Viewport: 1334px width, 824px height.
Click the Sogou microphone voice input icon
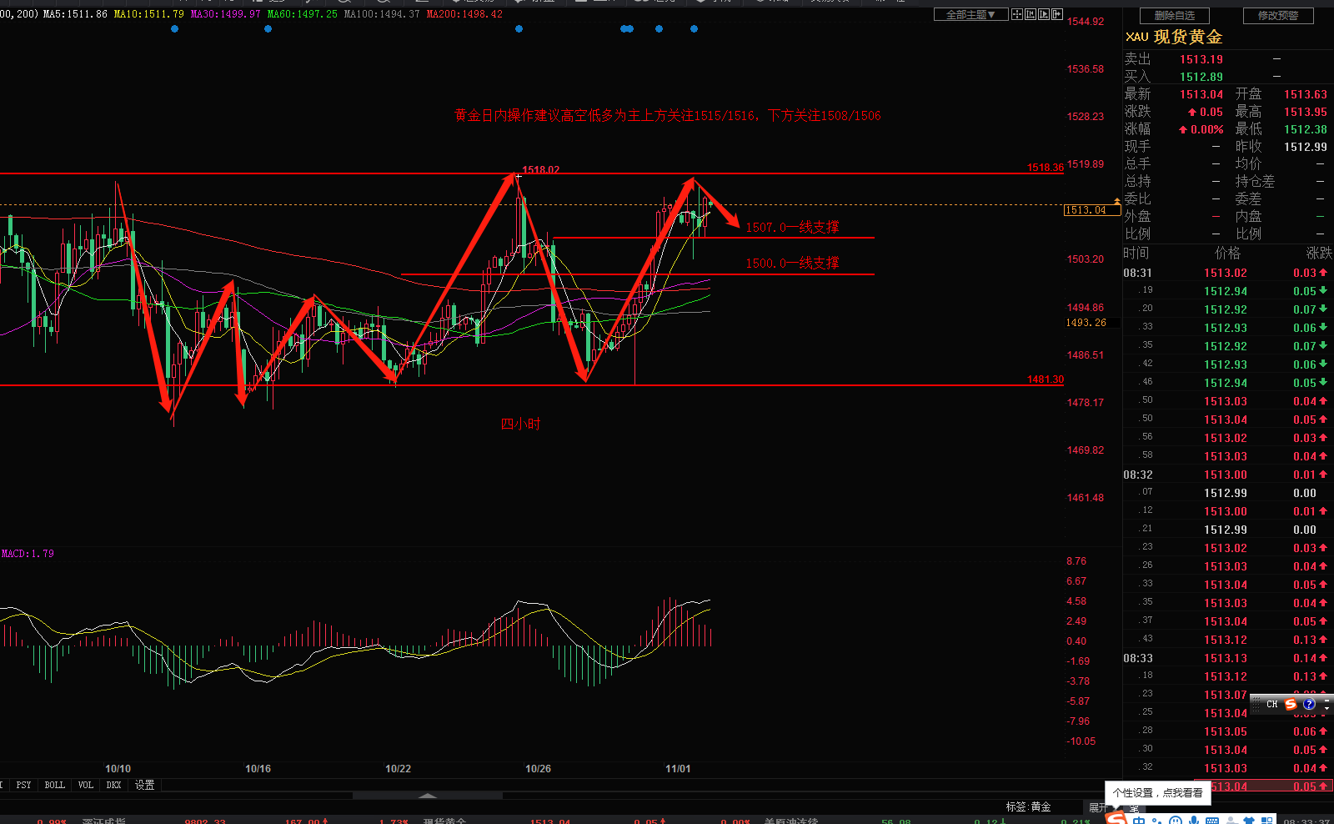click(x=1195, y=821)
